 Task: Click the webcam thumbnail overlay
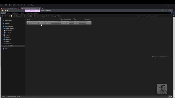tap(162, 89)
